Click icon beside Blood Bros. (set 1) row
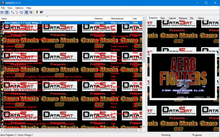The height and width of the screenshot is (137, 220). click(x=3, y=33)
